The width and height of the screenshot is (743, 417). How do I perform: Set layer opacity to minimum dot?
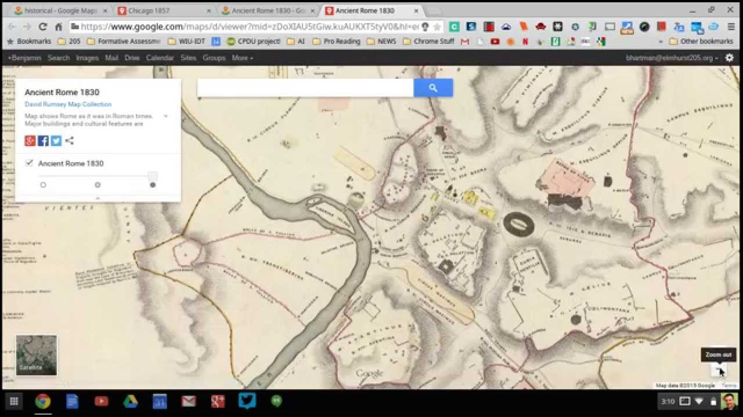click(43, 185)
